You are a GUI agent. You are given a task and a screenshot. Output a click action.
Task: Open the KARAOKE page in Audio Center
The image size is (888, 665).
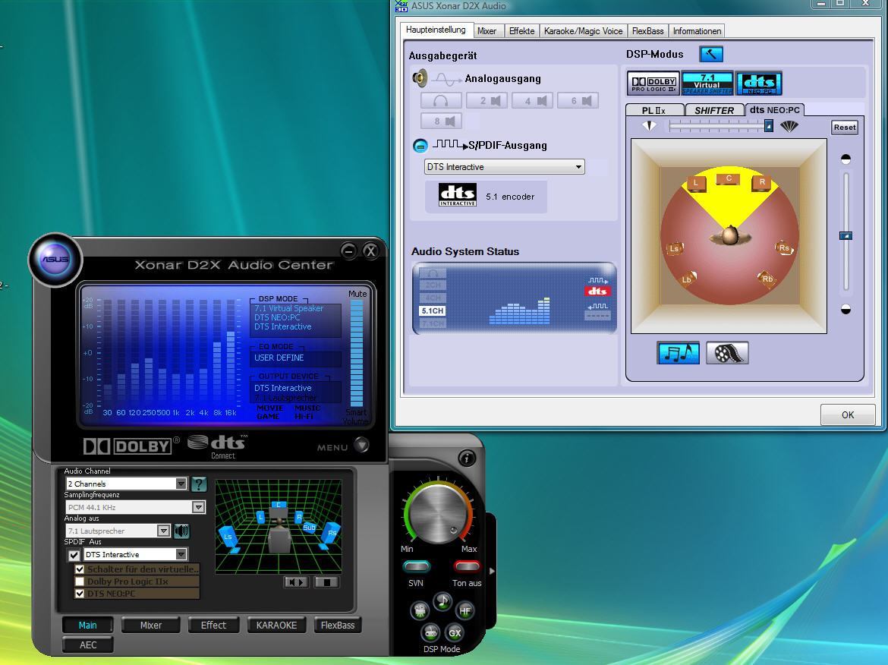tap(276, 625)
